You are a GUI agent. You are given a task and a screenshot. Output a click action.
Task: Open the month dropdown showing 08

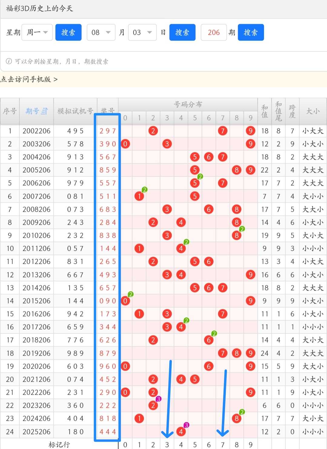[x=101, y=32]
